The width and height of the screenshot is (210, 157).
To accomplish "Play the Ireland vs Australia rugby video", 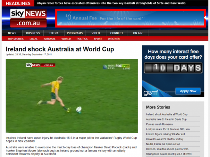I will click(x=72, y=96).
